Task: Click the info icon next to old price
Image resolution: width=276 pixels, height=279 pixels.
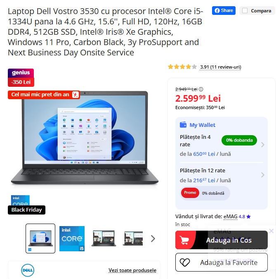Action: pos(201,89)
